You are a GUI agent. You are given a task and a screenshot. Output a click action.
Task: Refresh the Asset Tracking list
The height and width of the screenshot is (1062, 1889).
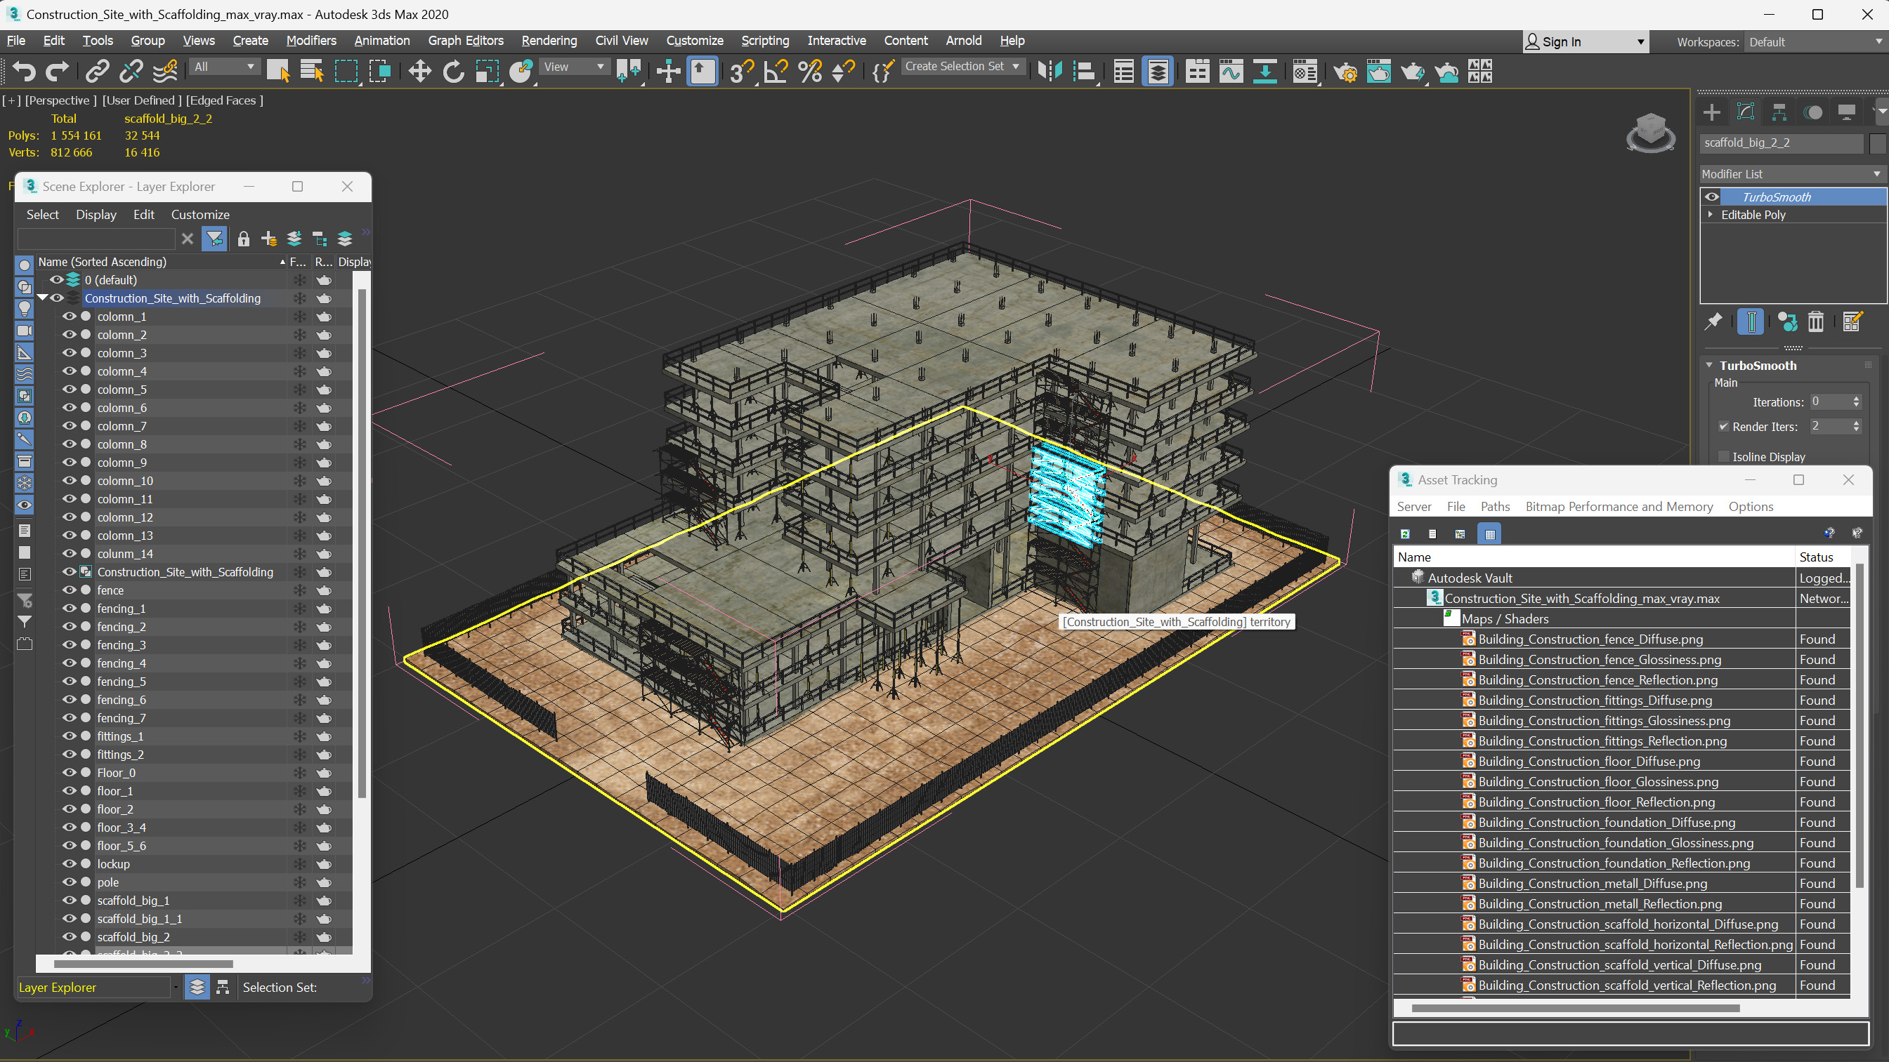point(1405,534)
